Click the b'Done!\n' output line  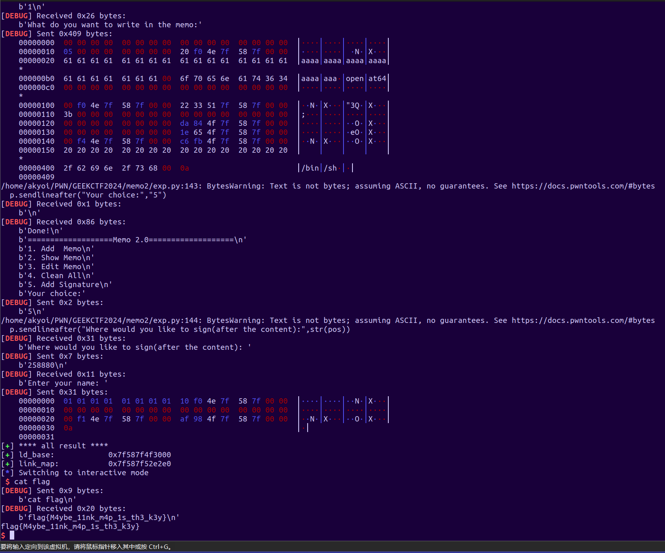[x=41, y=230]
